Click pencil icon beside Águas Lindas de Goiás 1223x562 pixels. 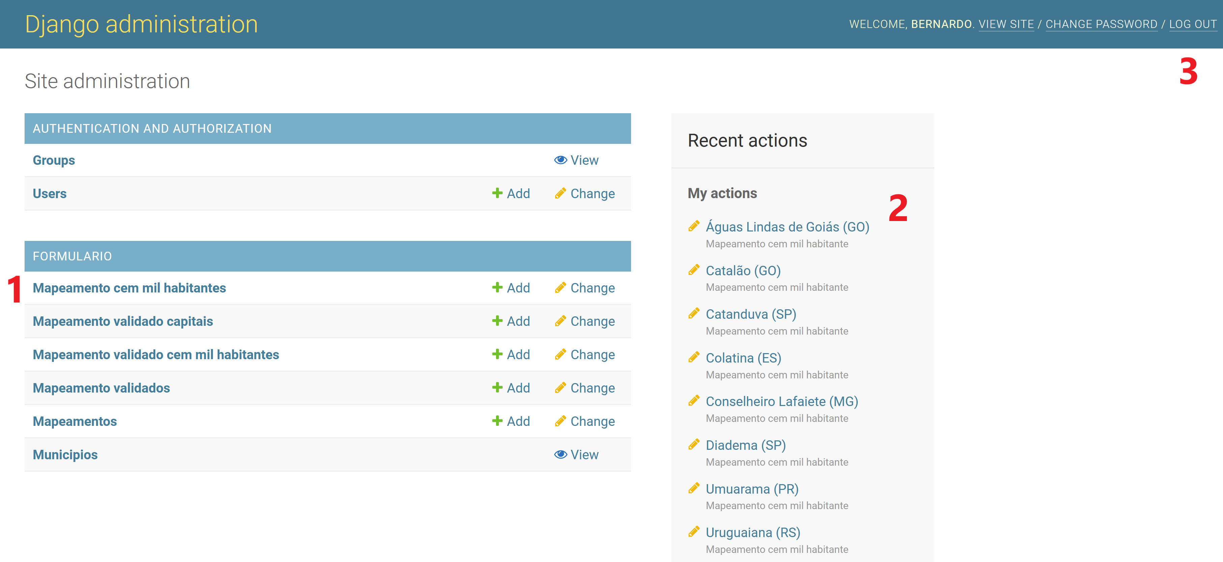click(x=694, y=226)
